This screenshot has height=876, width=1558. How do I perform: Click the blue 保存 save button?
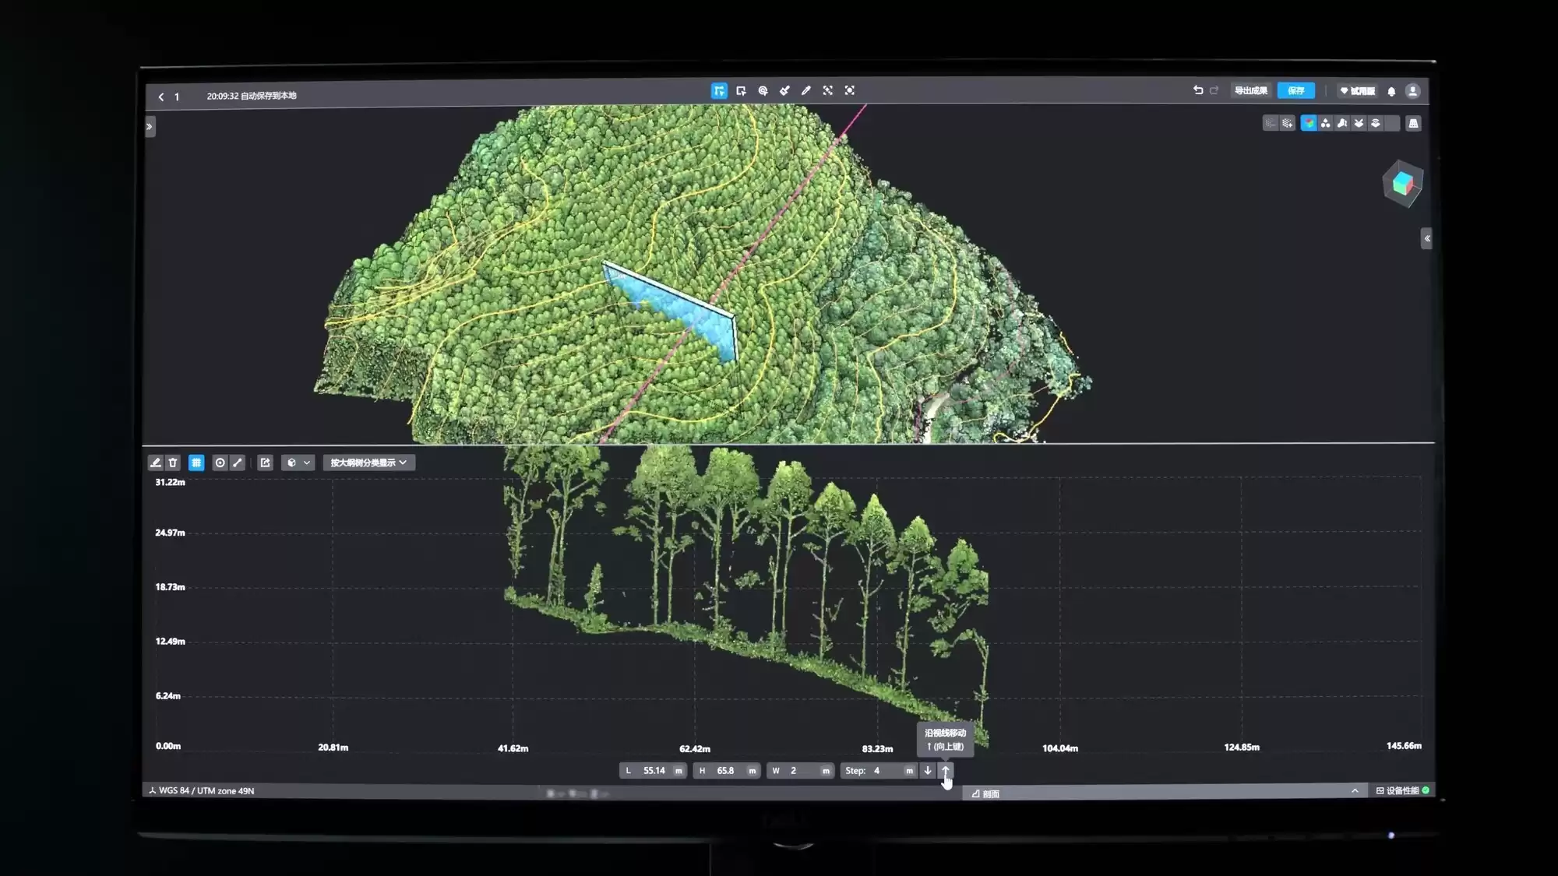(1295, 91)
